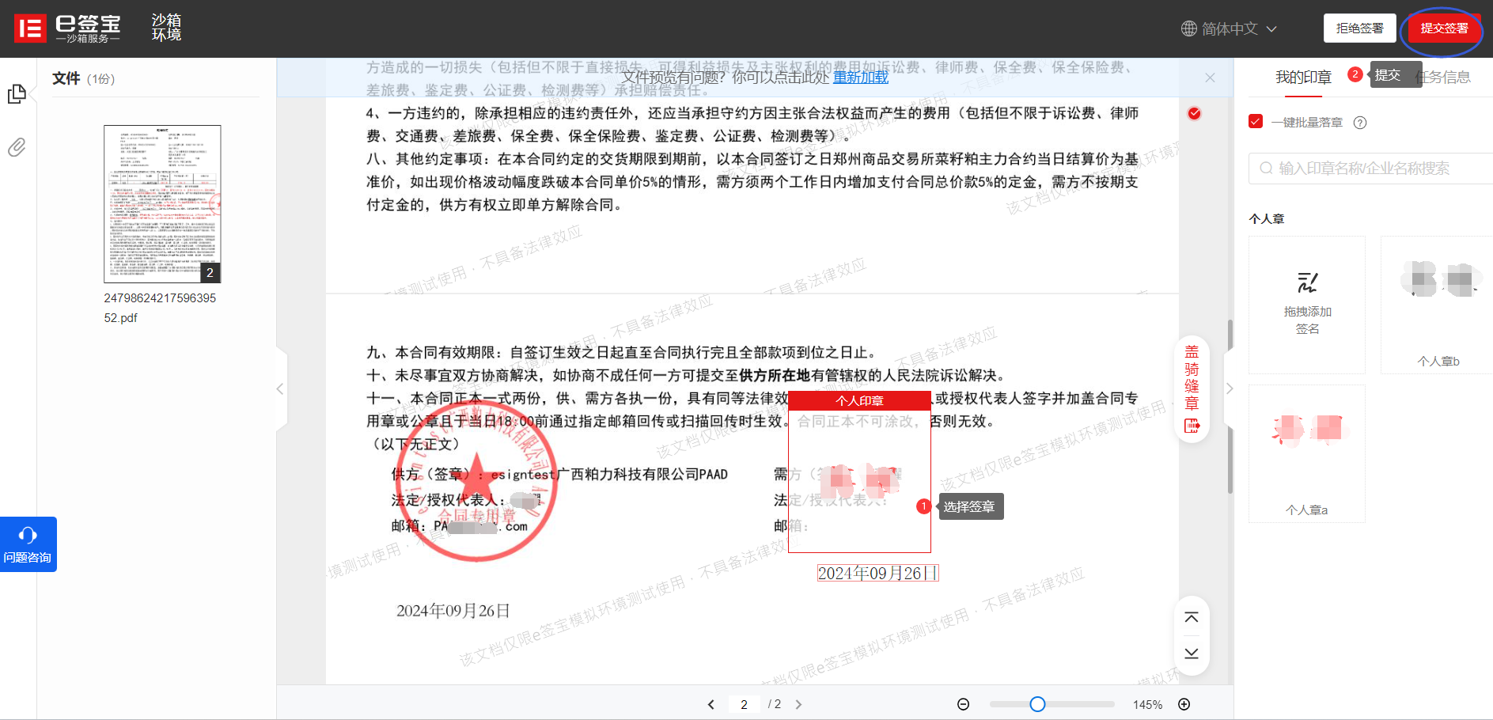Close the file preview notification banner

[1210, 78]
